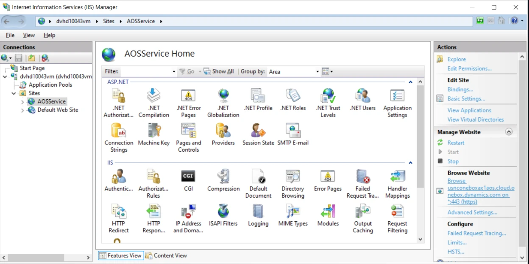This screenshot has height=264, width=529.
Task: Open .NET Error Pages feature
Action: (189, 103)
